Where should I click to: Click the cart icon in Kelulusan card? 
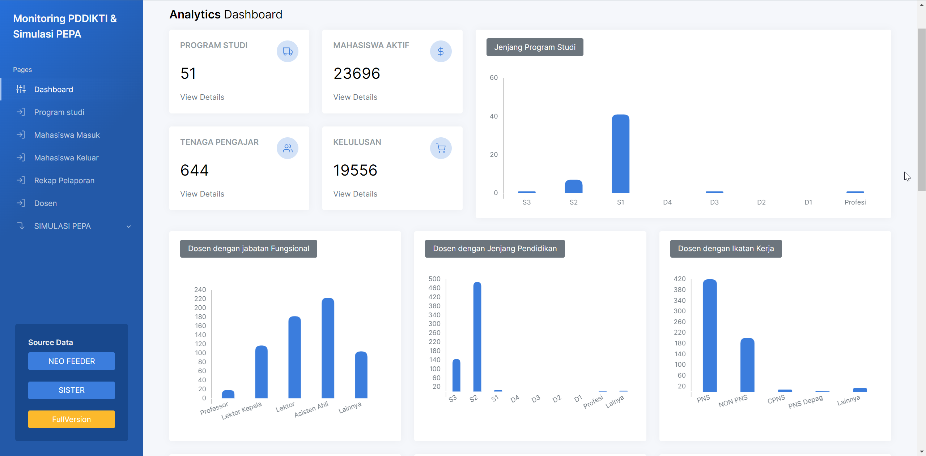click(441, 148)
